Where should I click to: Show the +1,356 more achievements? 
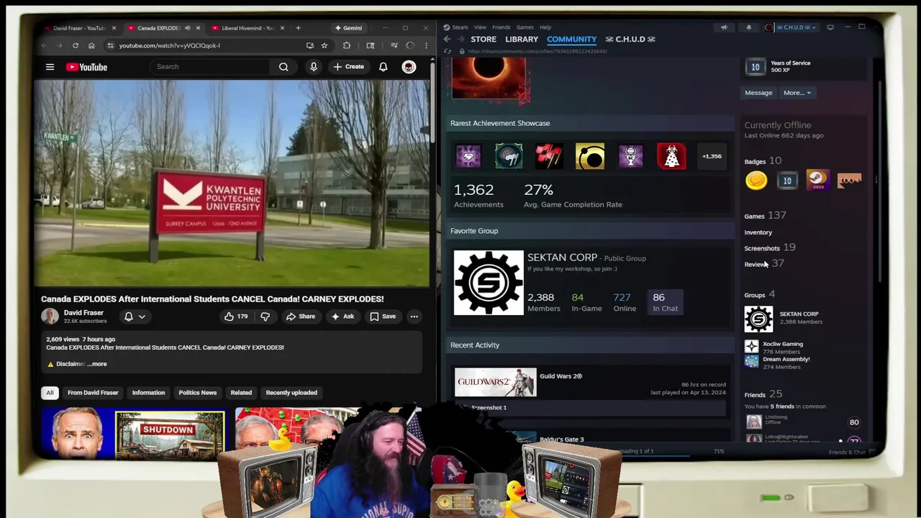712,156
